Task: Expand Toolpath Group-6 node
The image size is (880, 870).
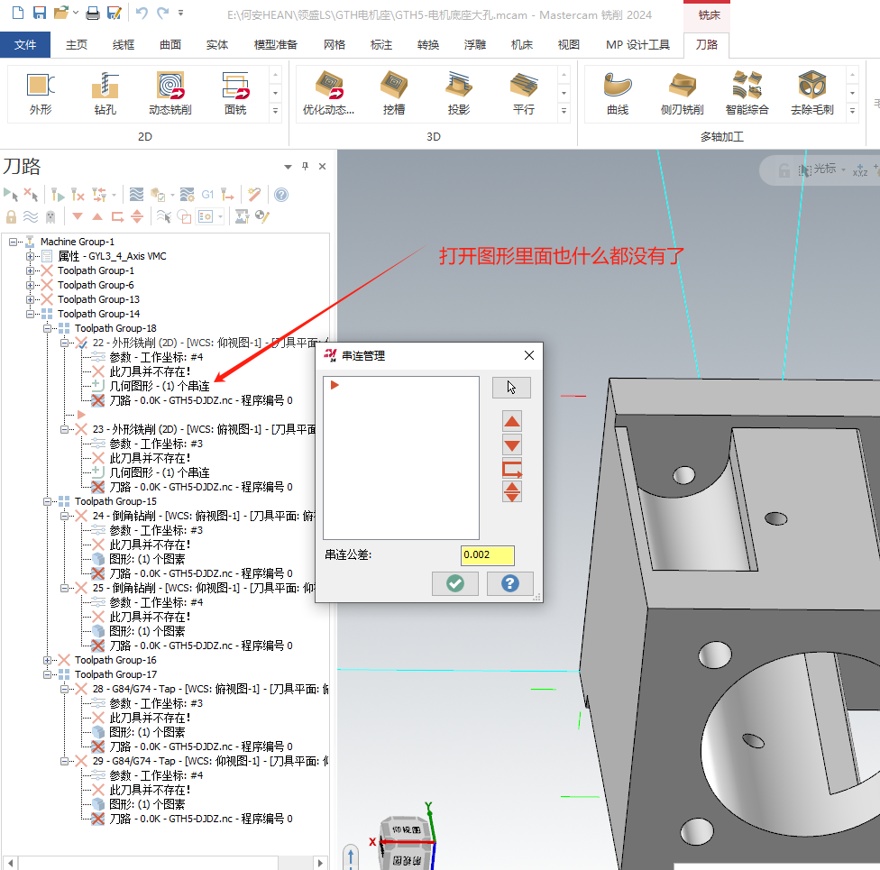Action: [x=30, y=285]
